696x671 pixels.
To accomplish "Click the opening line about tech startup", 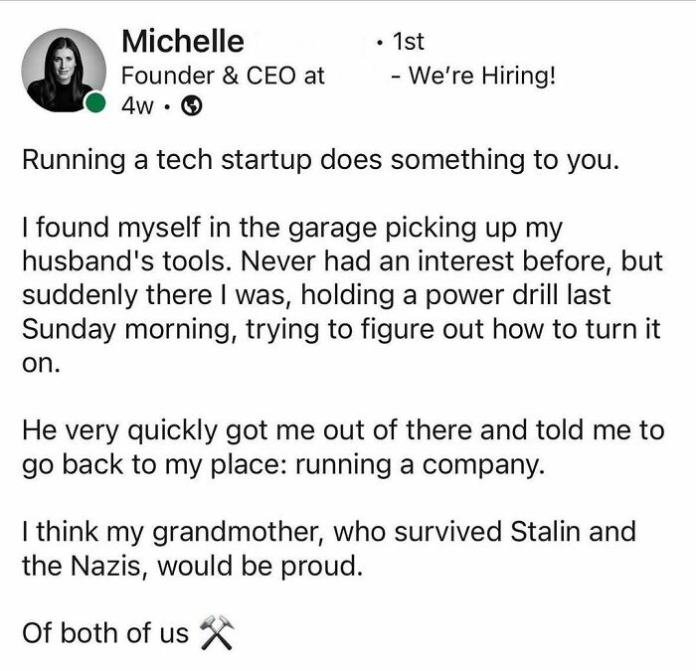I will point(320,160).
